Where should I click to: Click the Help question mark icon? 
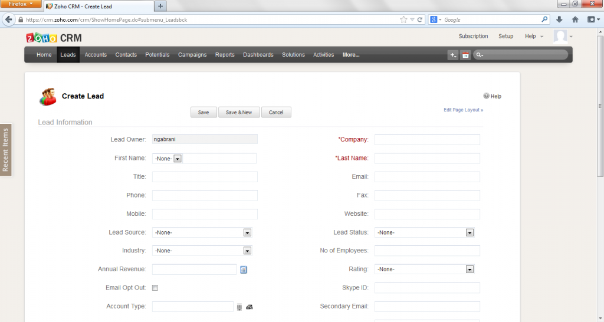(x=487, y=96)
